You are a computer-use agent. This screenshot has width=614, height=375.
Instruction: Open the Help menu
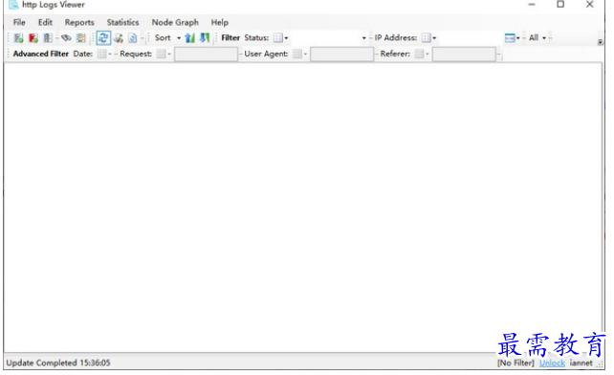(219, 22)
